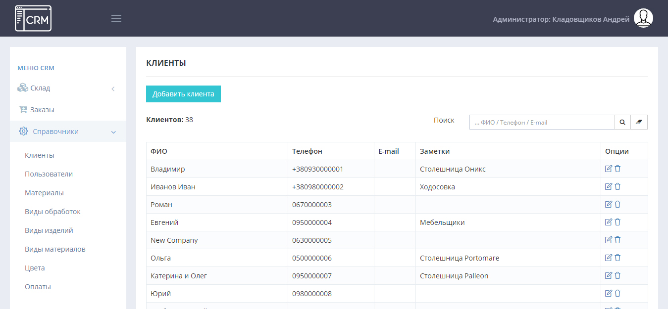Collapse the Справочники menu section

point(68,132)
